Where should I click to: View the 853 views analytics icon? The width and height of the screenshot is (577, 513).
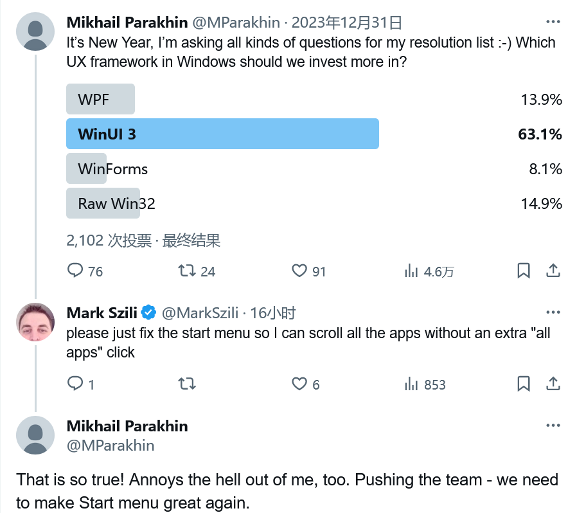(425, 384)
